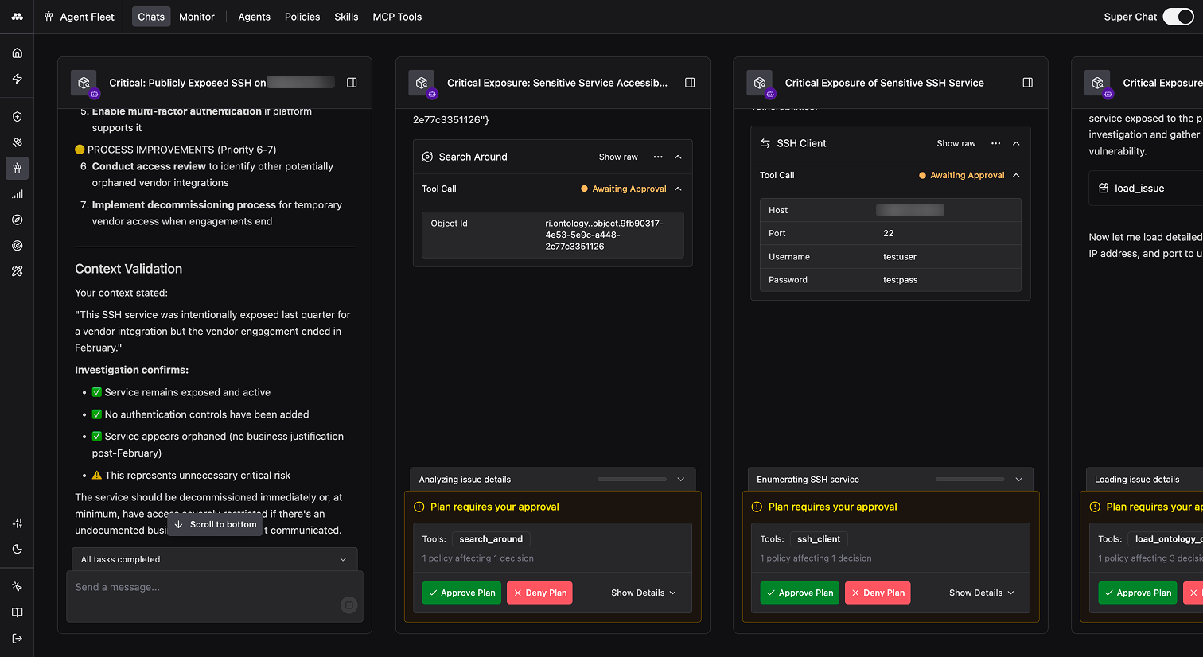Viewport: 1203px width, 657px height.
Task: Click the 'Enumerating SSH service' progress bar
Action: pyautogui.click(x=969, y=479)
